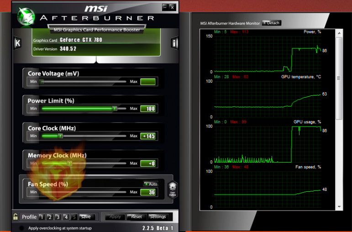Screen dimensions: 352x232
Task: Click the hardware monitor scrollbar up arrow
Action: click(x=339, y=33)
